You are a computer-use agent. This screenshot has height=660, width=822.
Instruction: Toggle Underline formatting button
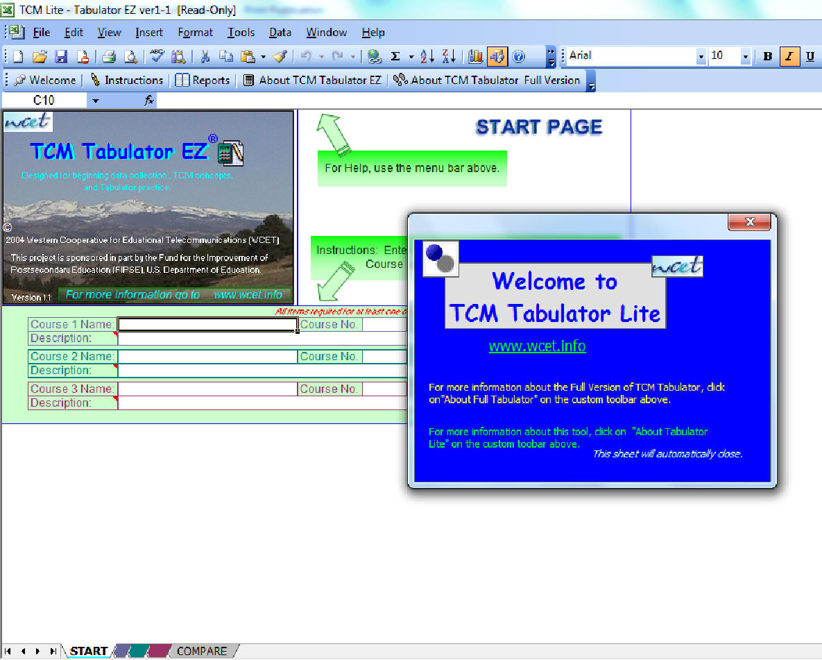810,56
